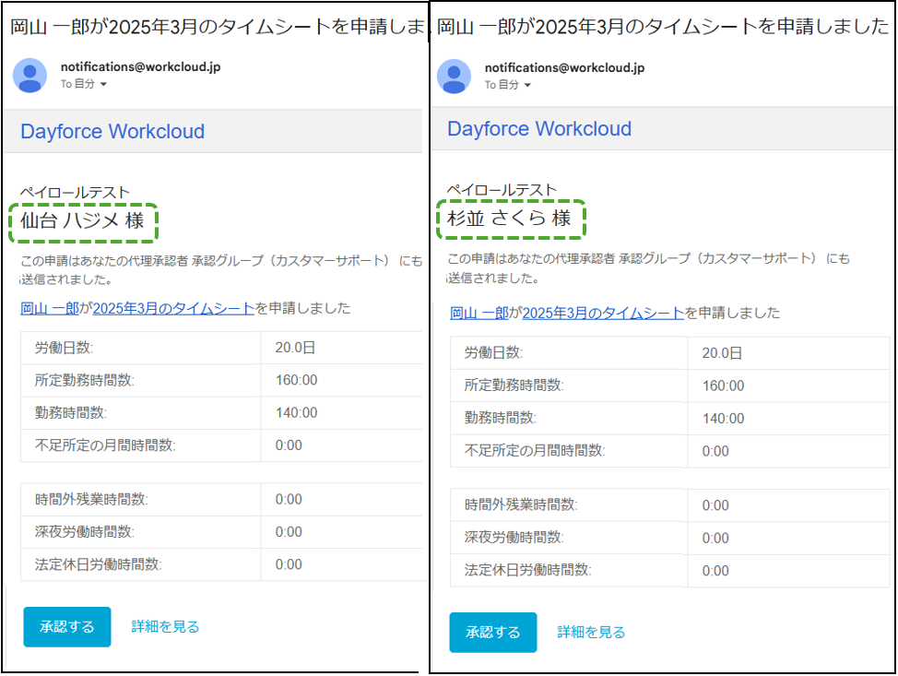This screenshot has width=898, height=676.
Task: Click sender address notifications@workcloud.jp in 杉並 さくら email
Action: (564, 67)
